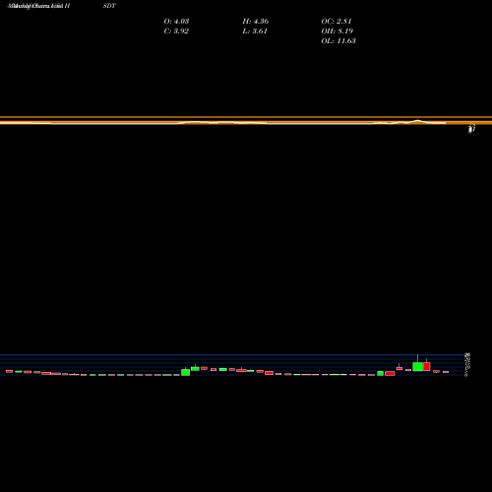The width and height of the screenshot is (492, 492).
Task: Click the open price value O: 4.03
Action: tap(176, 22)
